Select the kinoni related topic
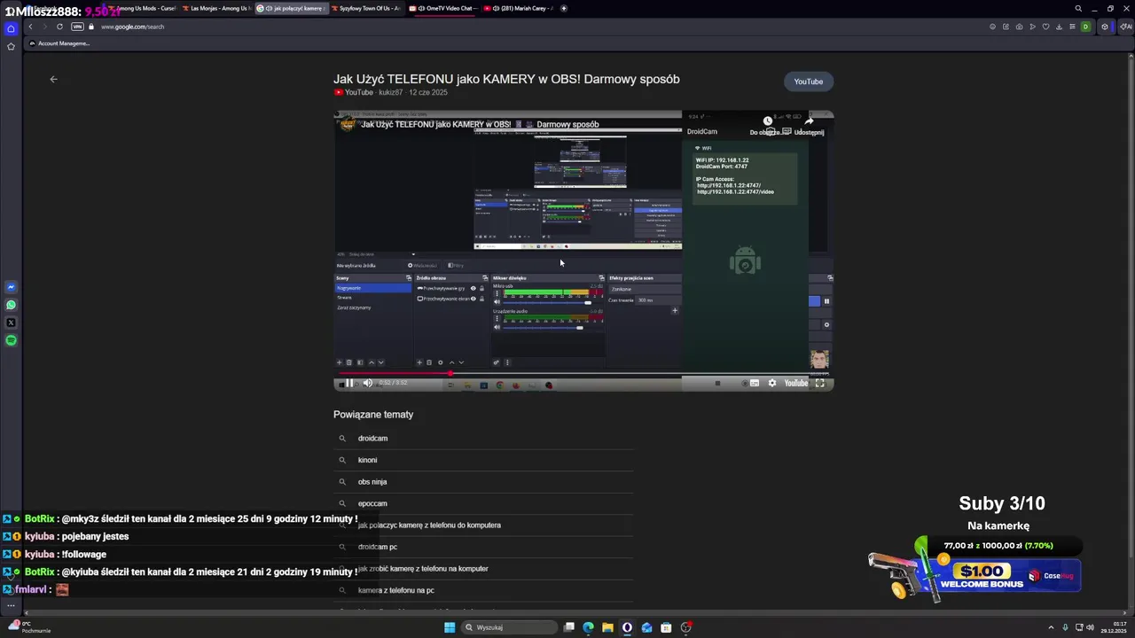Screen dimensions: 1135x638 click(483, 460)
